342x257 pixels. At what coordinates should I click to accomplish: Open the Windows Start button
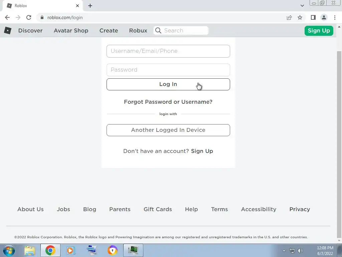point(9,250)
